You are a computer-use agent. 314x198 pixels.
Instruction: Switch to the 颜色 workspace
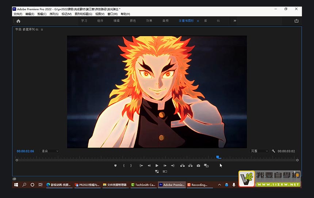(x=133, y=21)
